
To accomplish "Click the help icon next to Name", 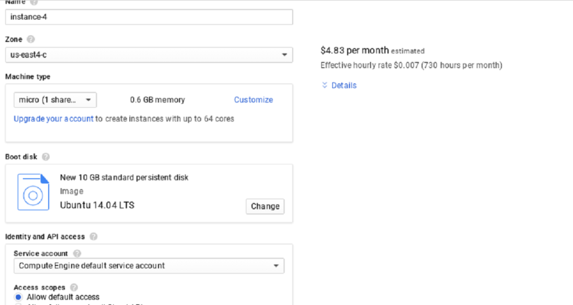I will click(x=34, y=2).
